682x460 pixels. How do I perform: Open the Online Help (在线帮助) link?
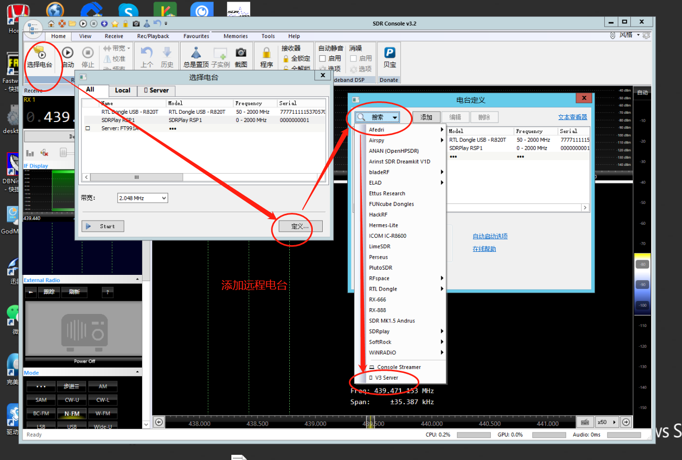click(484, 249)
